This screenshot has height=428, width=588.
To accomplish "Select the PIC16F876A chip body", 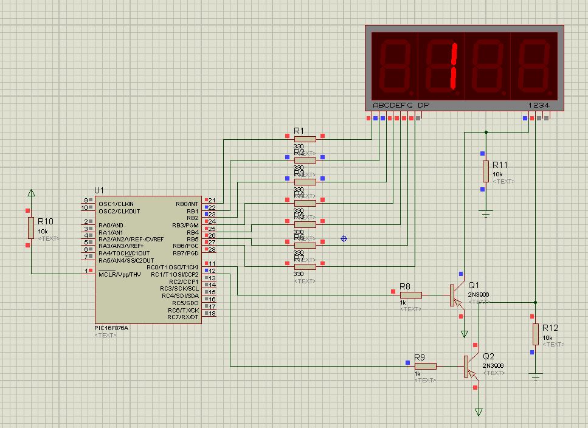I will click(148, 260).
